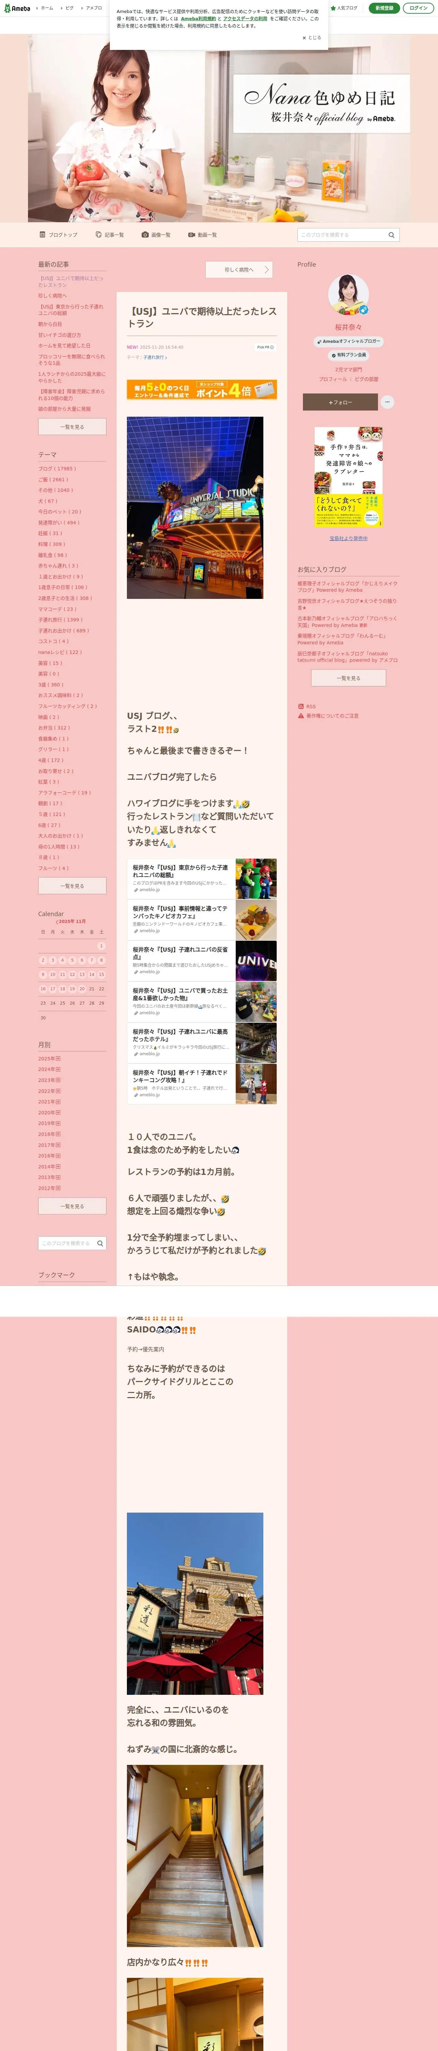Click the 有料プラン会員 badge
This screenshot has height=2051, width=438.
348,355
